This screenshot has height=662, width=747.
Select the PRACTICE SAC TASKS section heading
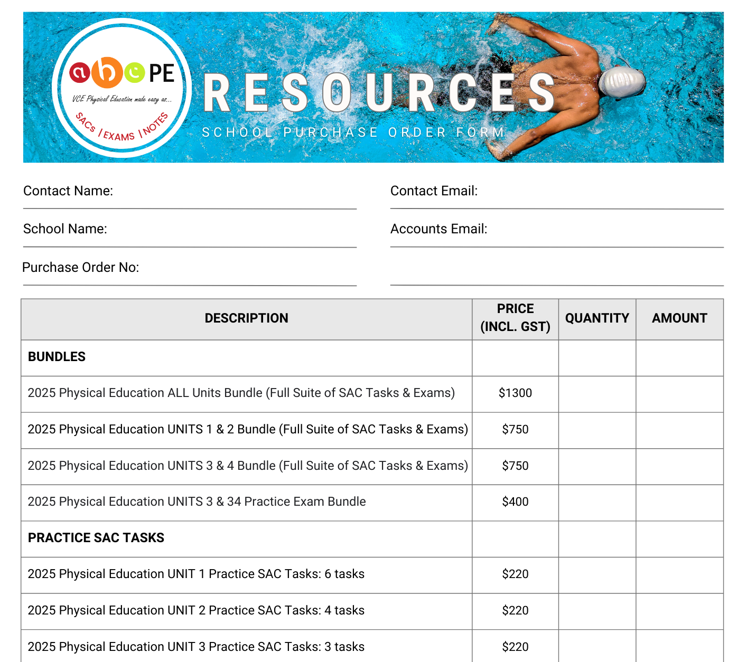[96, 538]
